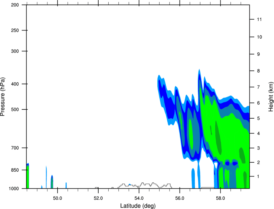Viewport: 274px width, 209px height.
Task: Pick the 8 km height label
Action: [259, 71]
